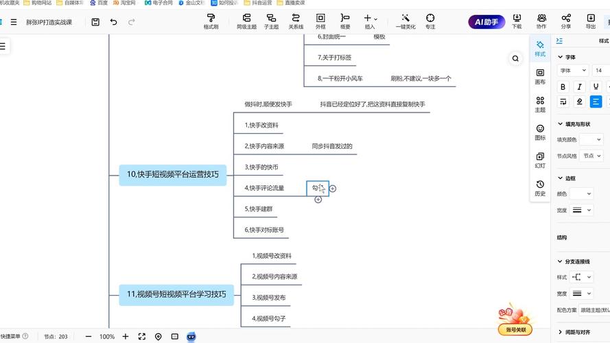Apply one-click beautify (一键美化)

click(406, 21)
